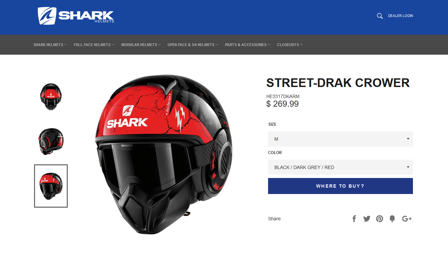Viewport: 448px width, 267px height.
Task: Open the Modular Helmets menu
Action: (141, 45)
